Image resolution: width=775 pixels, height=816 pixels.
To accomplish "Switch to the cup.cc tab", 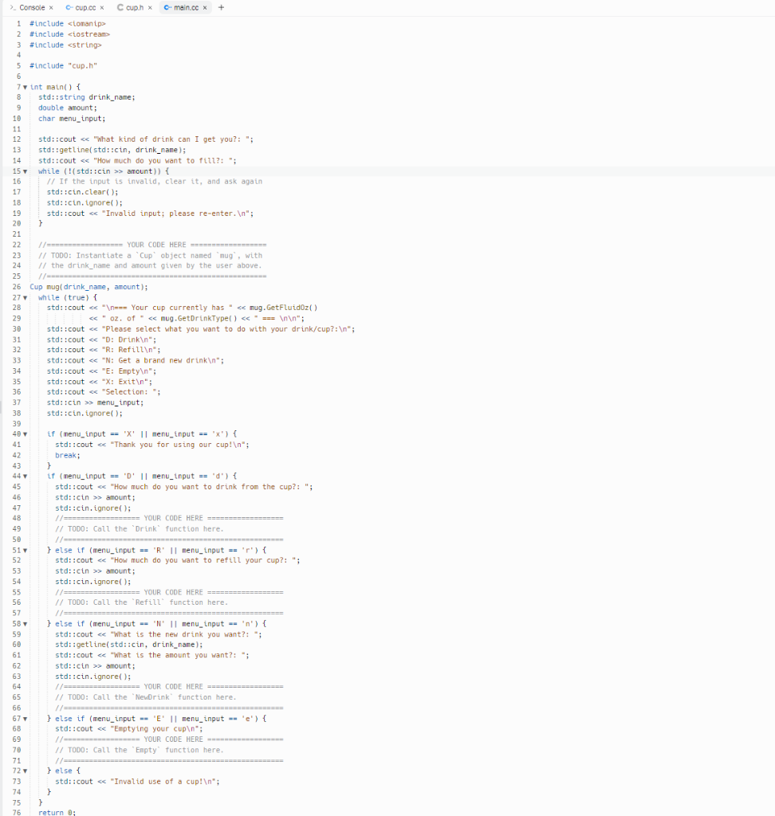I will pyautogui.click(x=84, y=7).
